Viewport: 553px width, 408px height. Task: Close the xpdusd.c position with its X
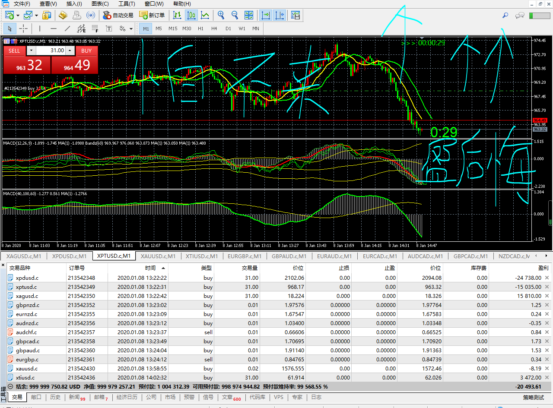(x=547, y=278)
